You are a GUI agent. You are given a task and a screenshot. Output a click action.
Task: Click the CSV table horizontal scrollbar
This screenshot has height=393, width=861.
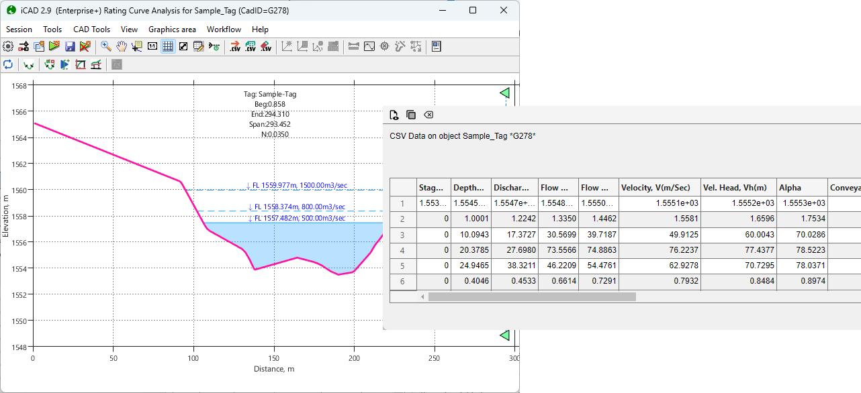(532, 296)
